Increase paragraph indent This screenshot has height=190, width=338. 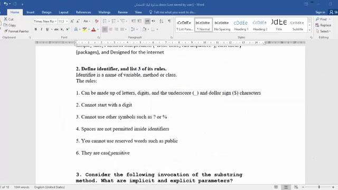[139, 21]
